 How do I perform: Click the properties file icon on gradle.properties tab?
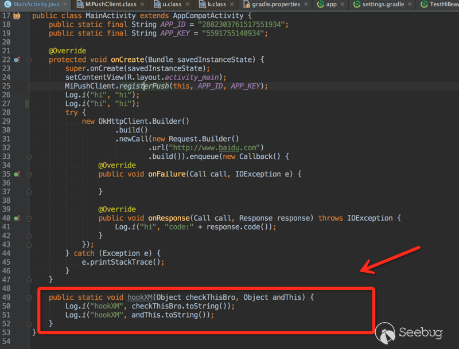click(247, 5)
